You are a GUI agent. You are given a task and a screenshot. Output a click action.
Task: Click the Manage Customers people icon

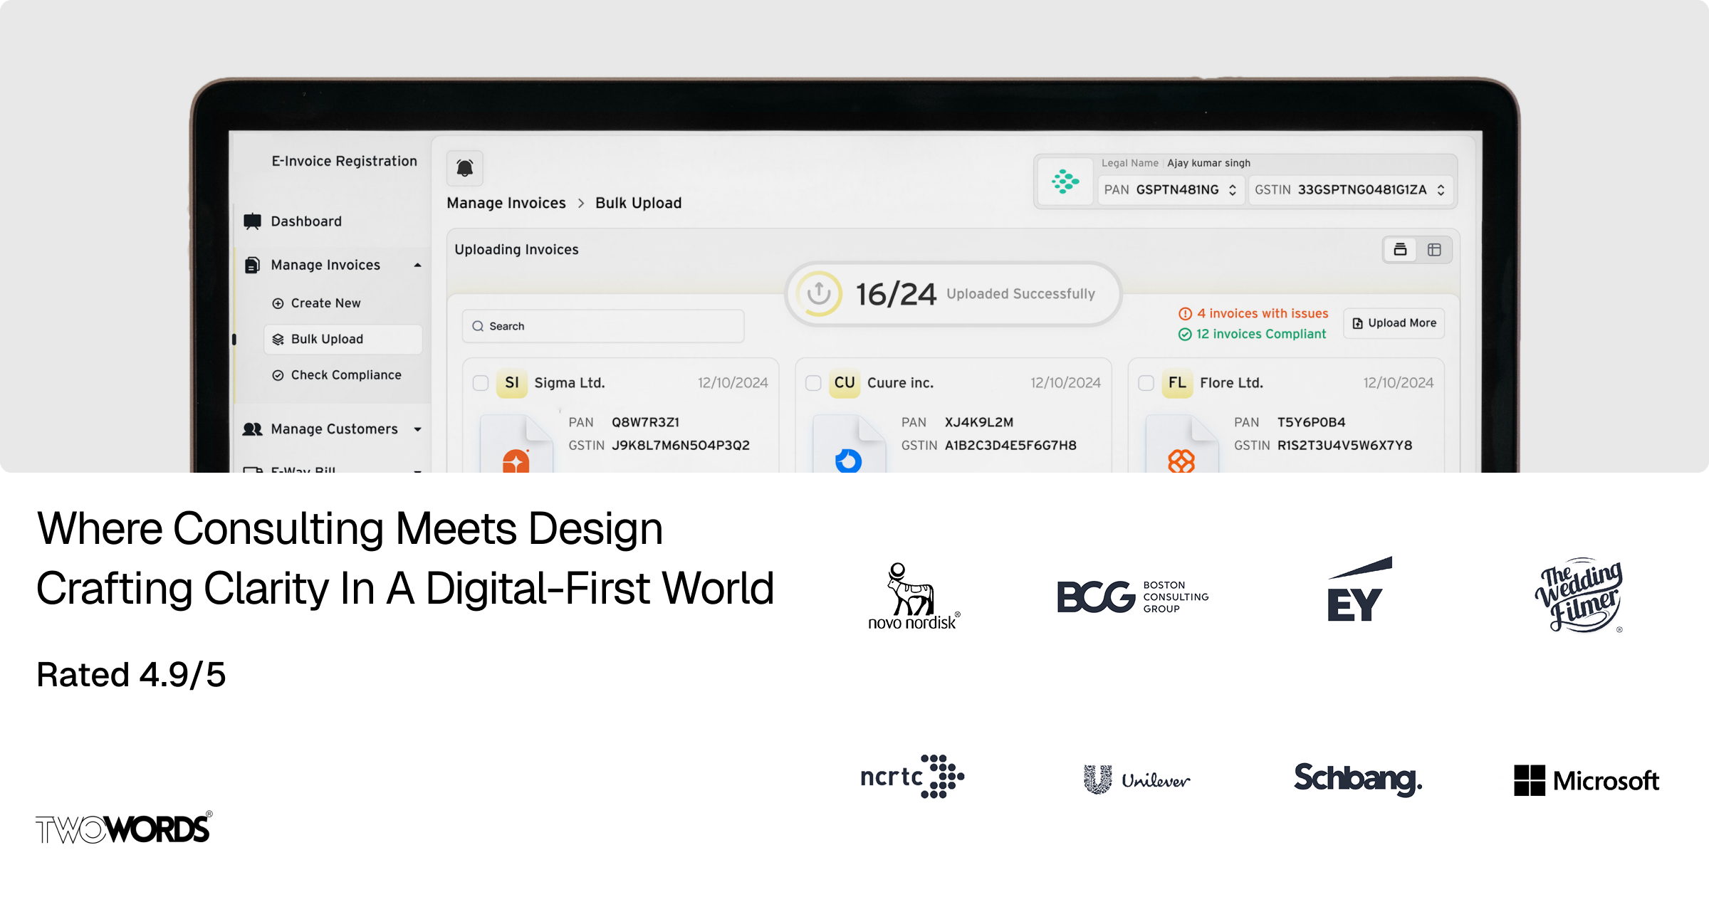click(x=254, y=429)
